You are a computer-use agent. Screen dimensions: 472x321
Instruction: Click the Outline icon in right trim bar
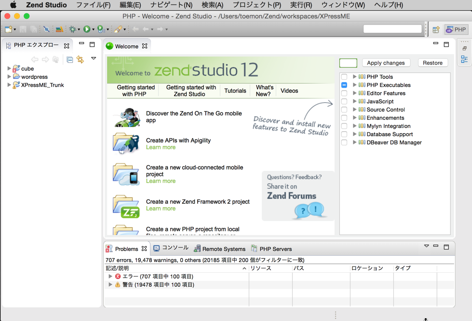(x=464, y=59)
